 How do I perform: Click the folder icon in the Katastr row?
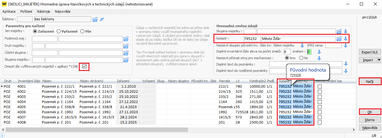point(340,39)
